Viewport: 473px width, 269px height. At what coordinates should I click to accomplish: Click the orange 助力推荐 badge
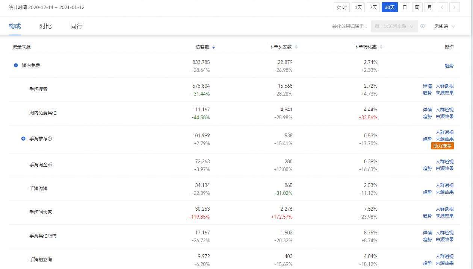[443, 146]
